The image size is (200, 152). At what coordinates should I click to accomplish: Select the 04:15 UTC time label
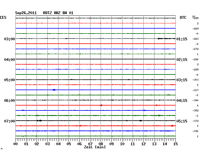[x=182, y=101]
